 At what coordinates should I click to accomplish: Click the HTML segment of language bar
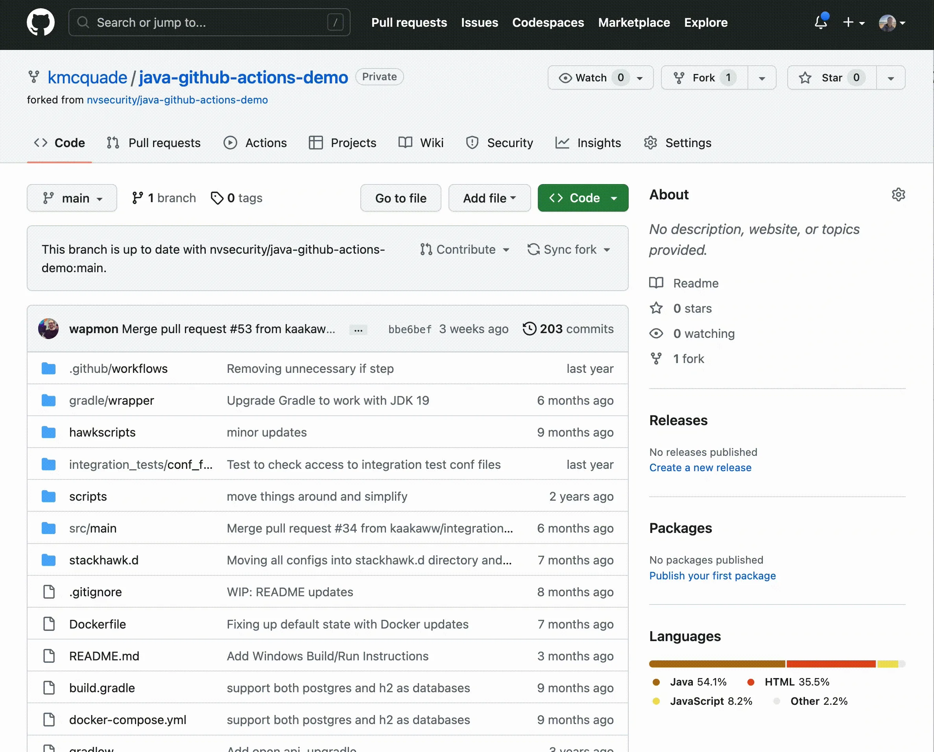tap(831, 664)
